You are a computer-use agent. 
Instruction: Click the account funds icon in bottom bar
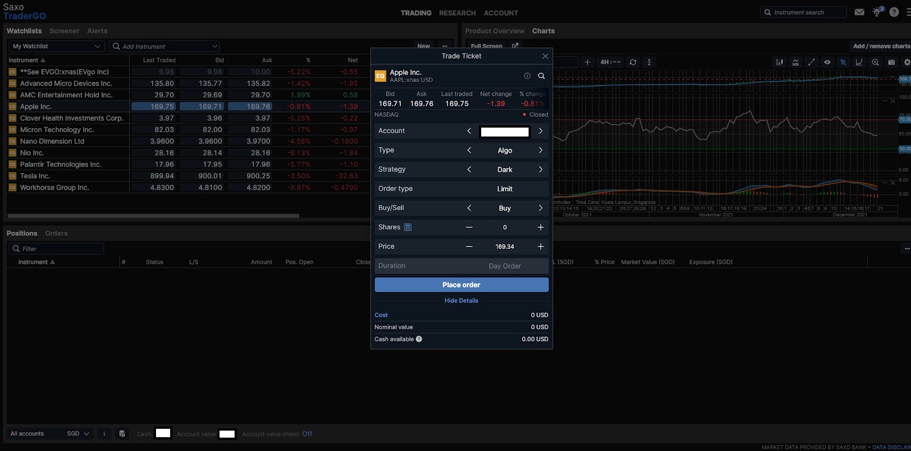pyautogui.click(x=122, y=434)
